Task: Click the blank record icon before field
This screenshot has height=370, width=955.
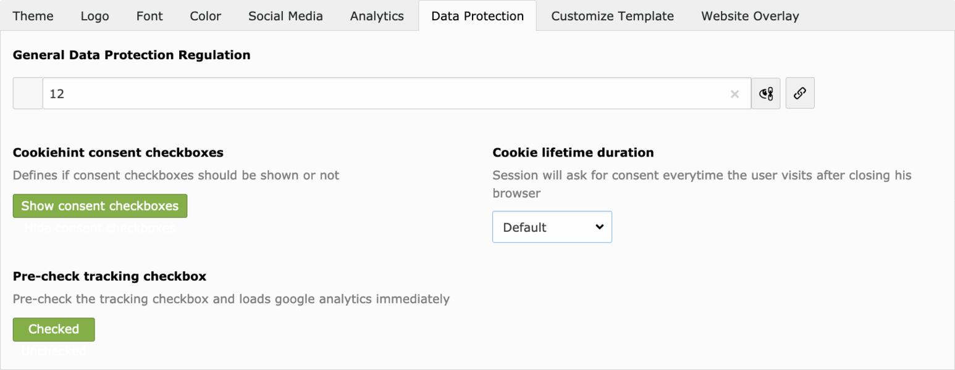Action: [x=28, y=93]
